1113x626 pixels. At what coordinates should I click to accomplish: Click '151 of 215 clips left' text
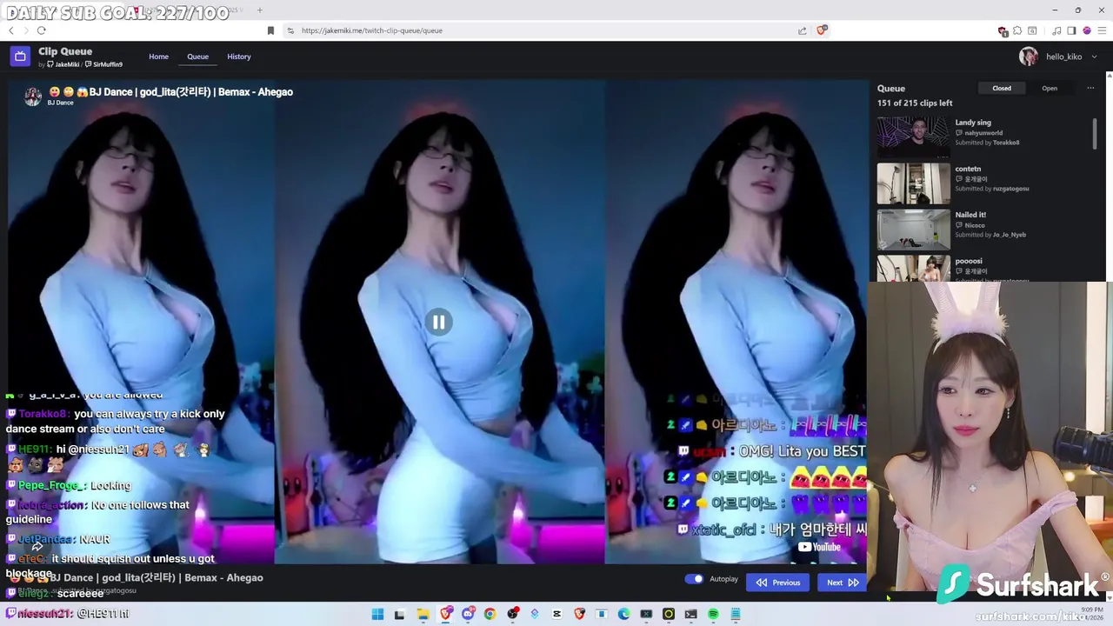click(x=915, y=103)
